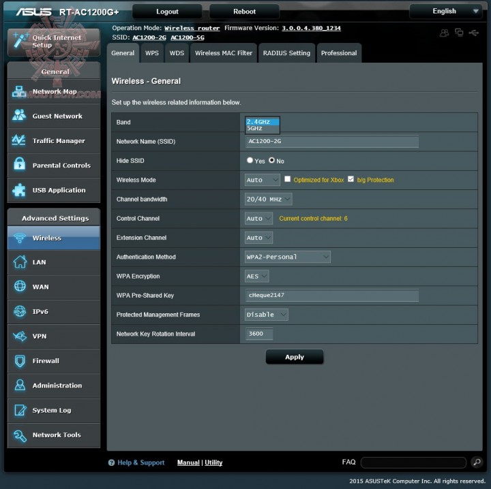The height and width of the screenshot is (489, 491).
Task: Click the ASUS logo
Action: [33, 12]
